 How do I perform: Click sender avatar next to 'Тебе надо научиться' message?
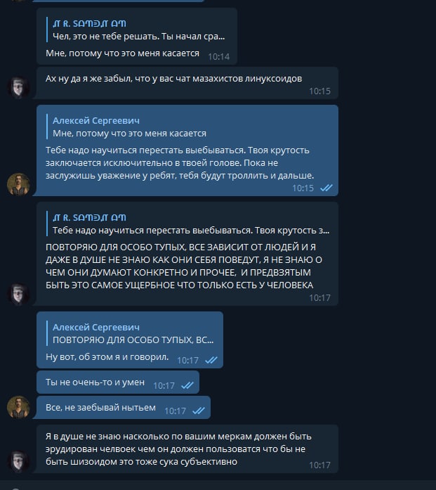click(18, 184)
